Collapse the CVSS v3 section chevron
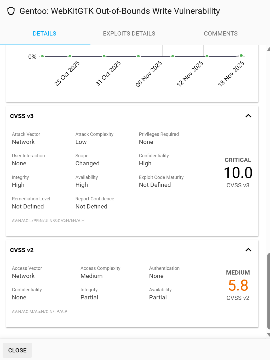The height and width of the screenshot is (360, 270). tap(248, 116)
